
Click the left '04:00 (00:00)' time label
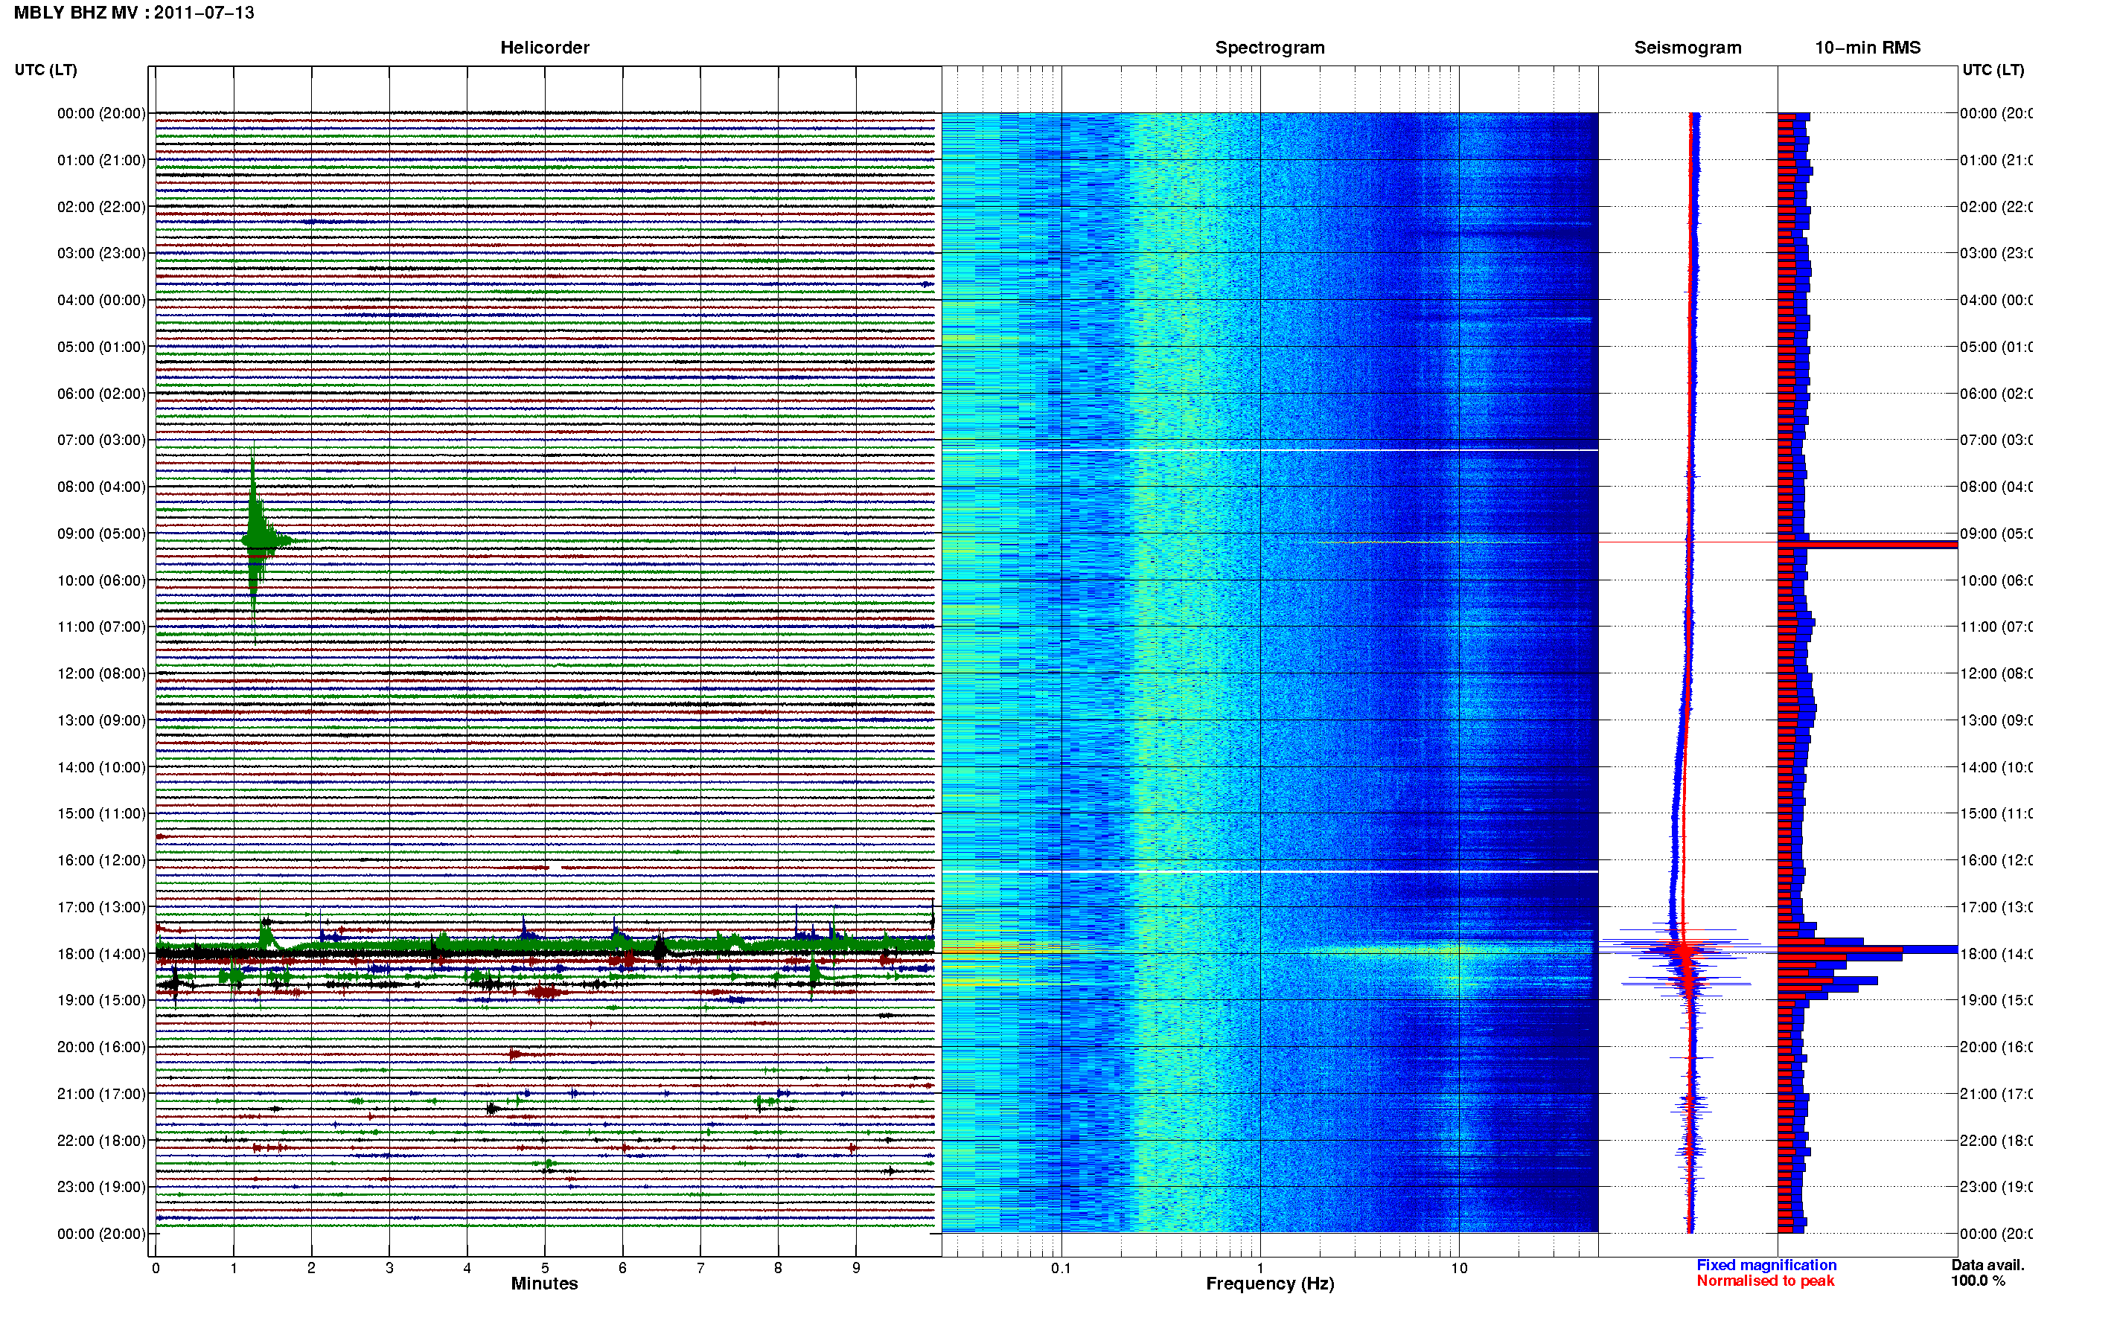[101, 300]
